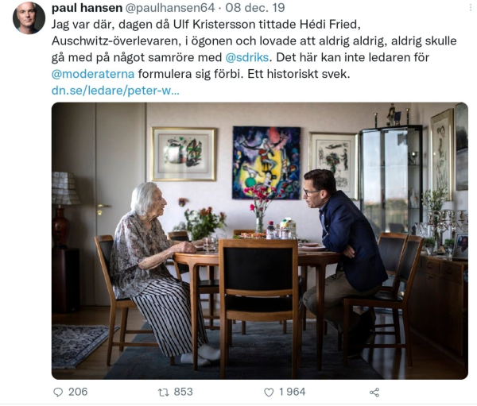The image size is (477, 406).
Task: Click the 206 replies count
Action: (x=78, y=392)
